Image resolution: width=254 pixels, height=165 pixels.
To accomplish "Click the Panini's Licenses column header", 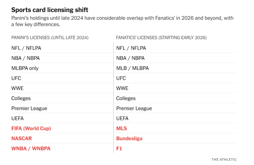I will click(50, 38).
